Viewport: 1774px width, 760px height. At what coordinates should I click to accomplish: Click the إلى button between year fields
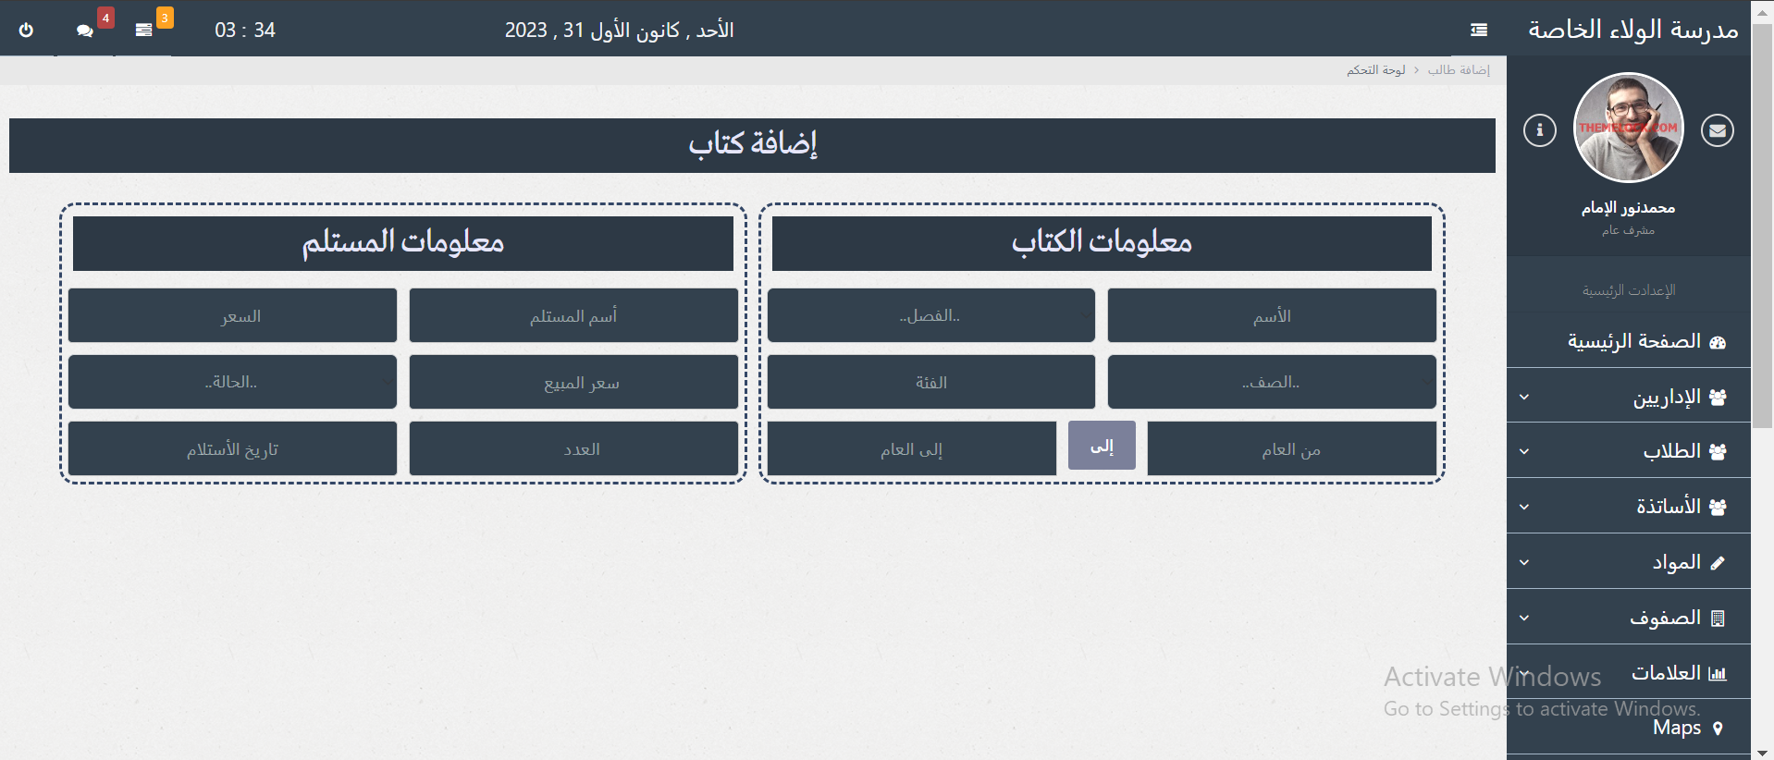point(1102,446)
